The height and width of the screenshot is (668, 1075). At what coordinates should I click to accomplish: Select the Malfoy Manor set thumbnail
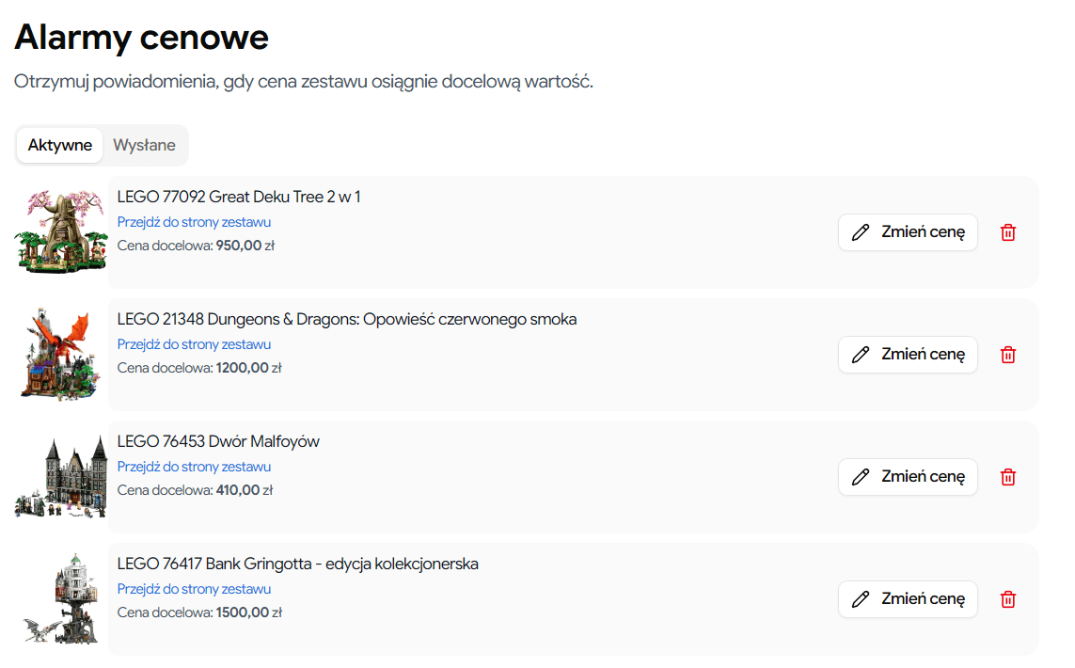point(61,477)
